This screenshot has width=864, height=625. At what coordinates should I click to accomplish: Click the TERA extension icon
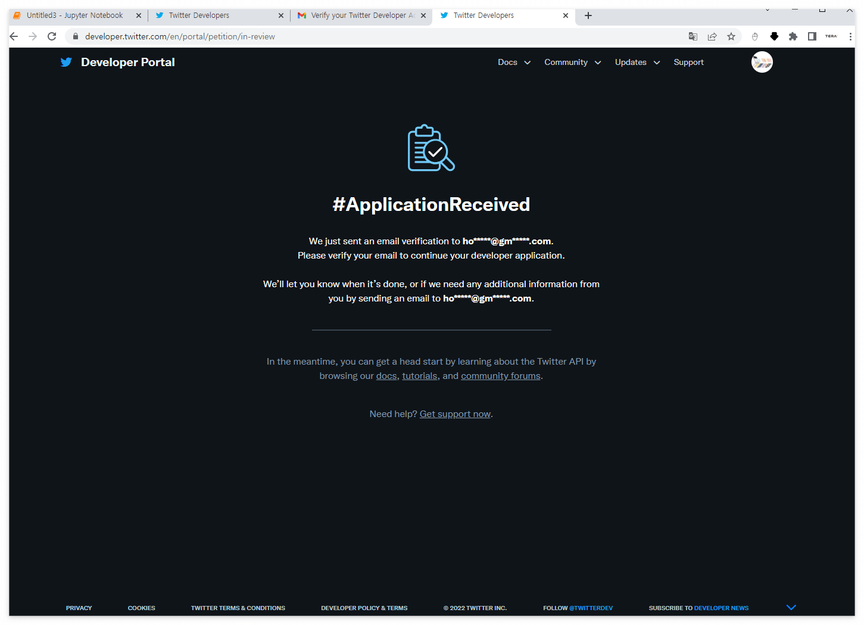click(831, 36)
